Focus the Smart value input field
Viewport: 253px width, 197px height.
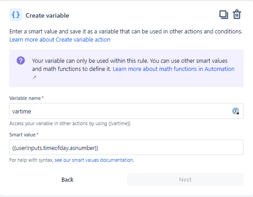click(x=126, y=147)
